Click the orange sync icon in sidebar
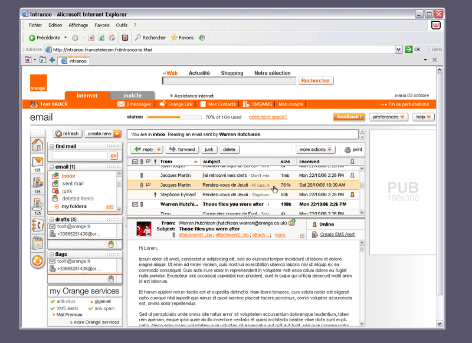The width and height of the screenshot is (472, 343). 37,260
